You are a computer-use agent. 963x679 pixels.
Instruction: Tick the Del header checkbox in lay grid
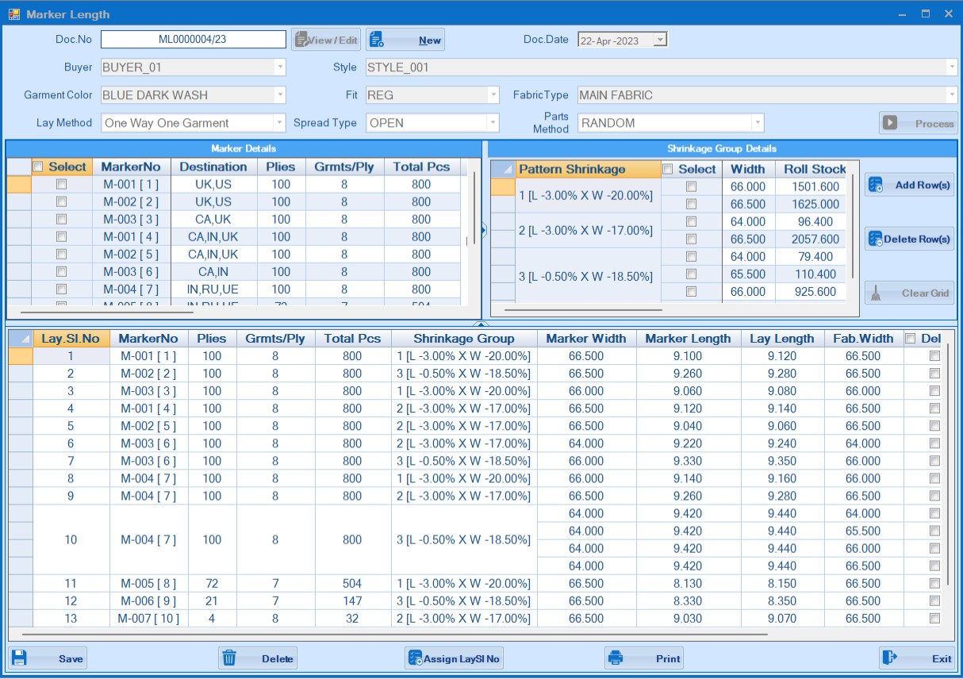[911, 339]
